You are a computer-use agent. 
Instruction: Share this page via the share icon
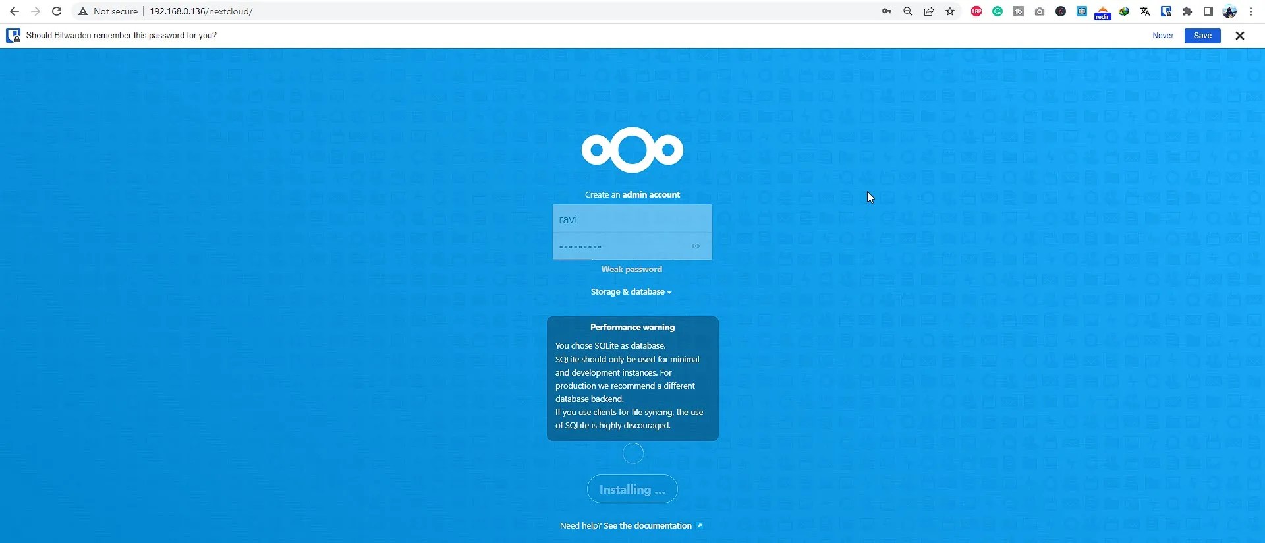pyautogui.click(x=929, y=11)
